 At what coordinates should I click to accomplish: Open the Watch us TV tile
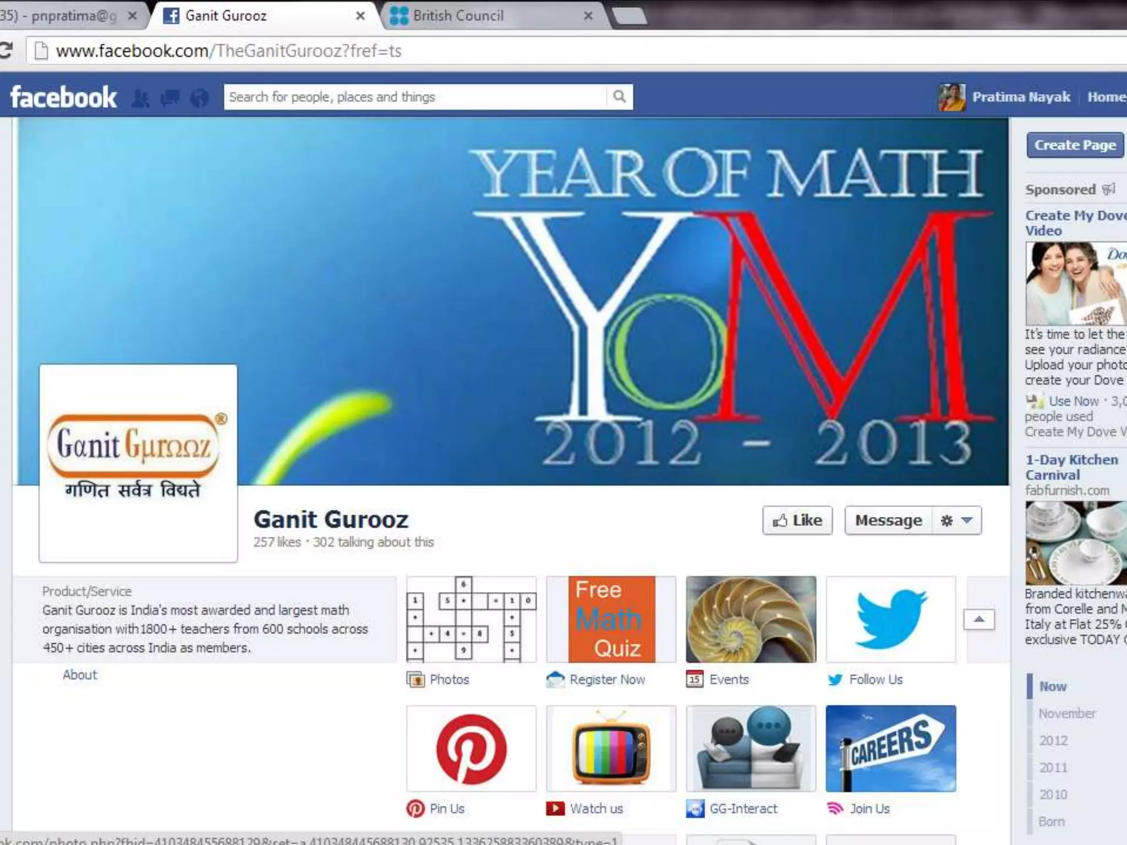pos(611,749)
